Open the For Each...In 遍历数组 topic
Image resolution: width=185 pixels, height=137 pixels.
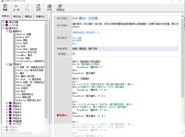click(x=28, y=79)
